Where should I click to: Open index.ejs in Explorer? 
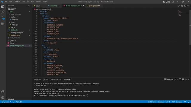click(x=15, y=25)
